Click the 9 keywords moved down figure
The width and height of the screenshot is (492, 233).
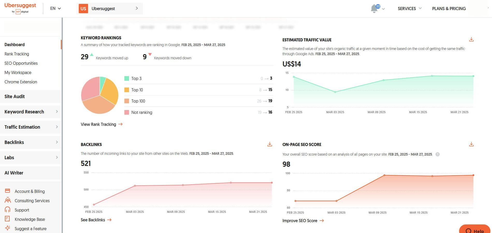pyautogui.click(x=144, y=57)
